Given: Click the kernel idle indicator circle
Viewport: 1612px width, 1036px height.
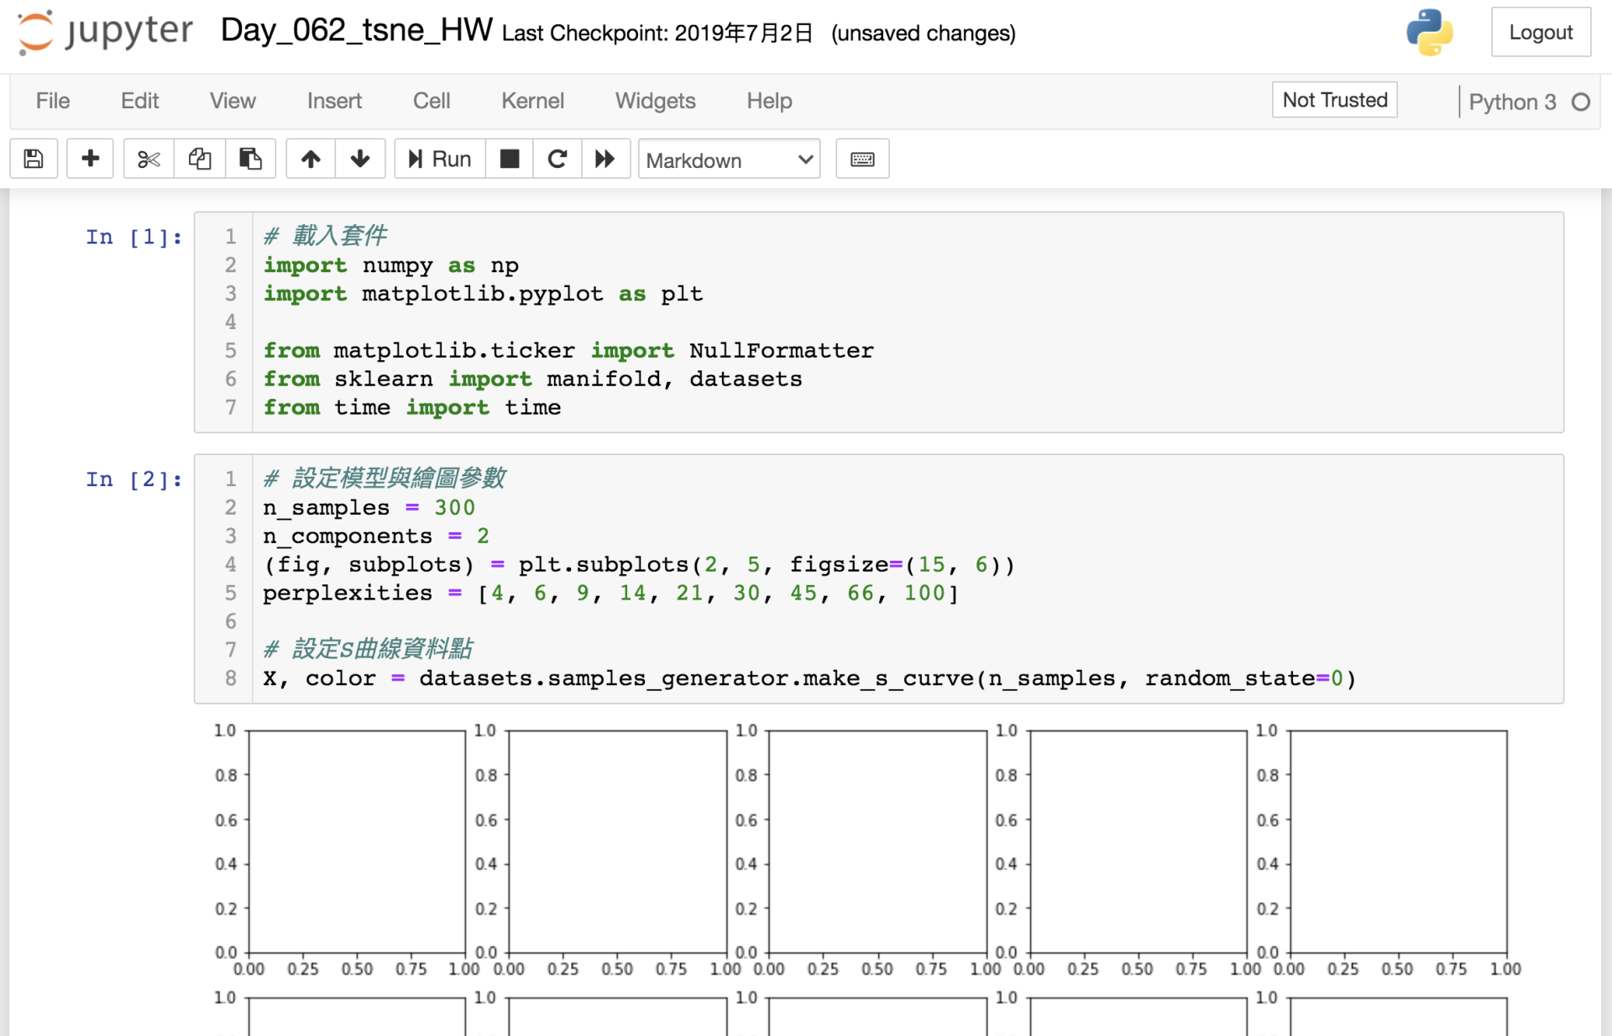Looking at the screenshot, I should (1581, 102).
